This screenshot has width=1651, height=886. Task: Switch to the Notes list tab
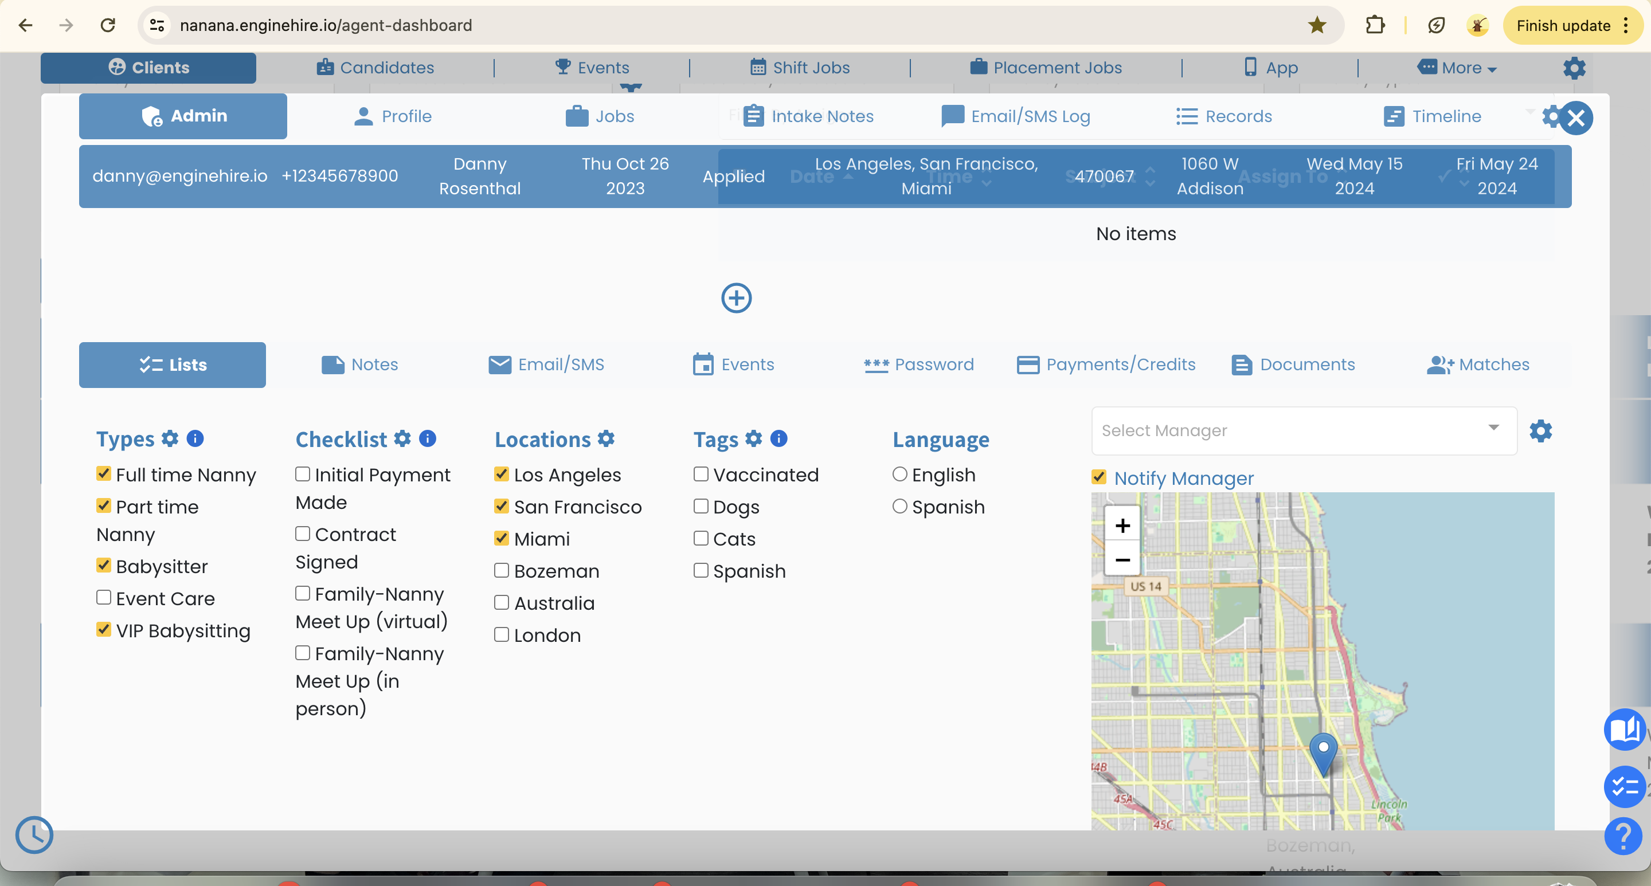tap(359, 364)
